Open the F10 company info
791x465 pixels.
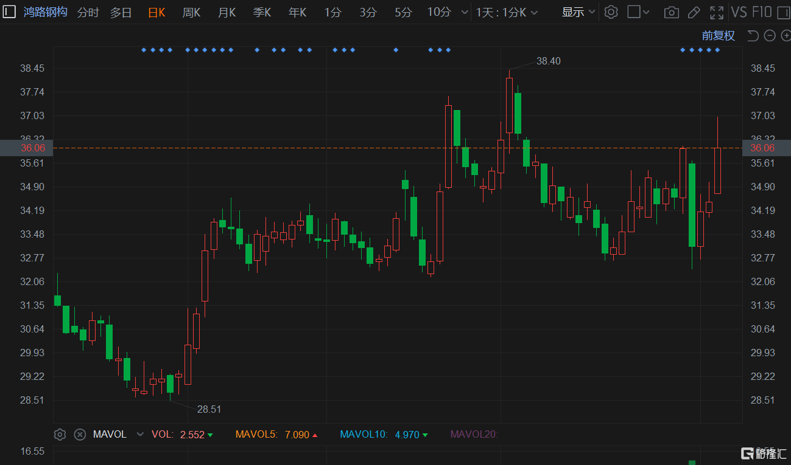[762, 12]
